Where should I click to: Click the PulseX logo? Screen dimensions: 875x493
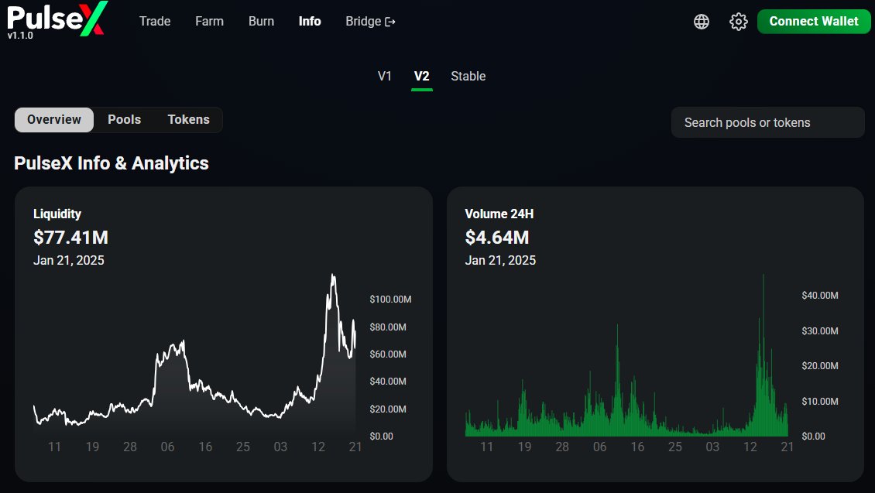coord(56,18)
